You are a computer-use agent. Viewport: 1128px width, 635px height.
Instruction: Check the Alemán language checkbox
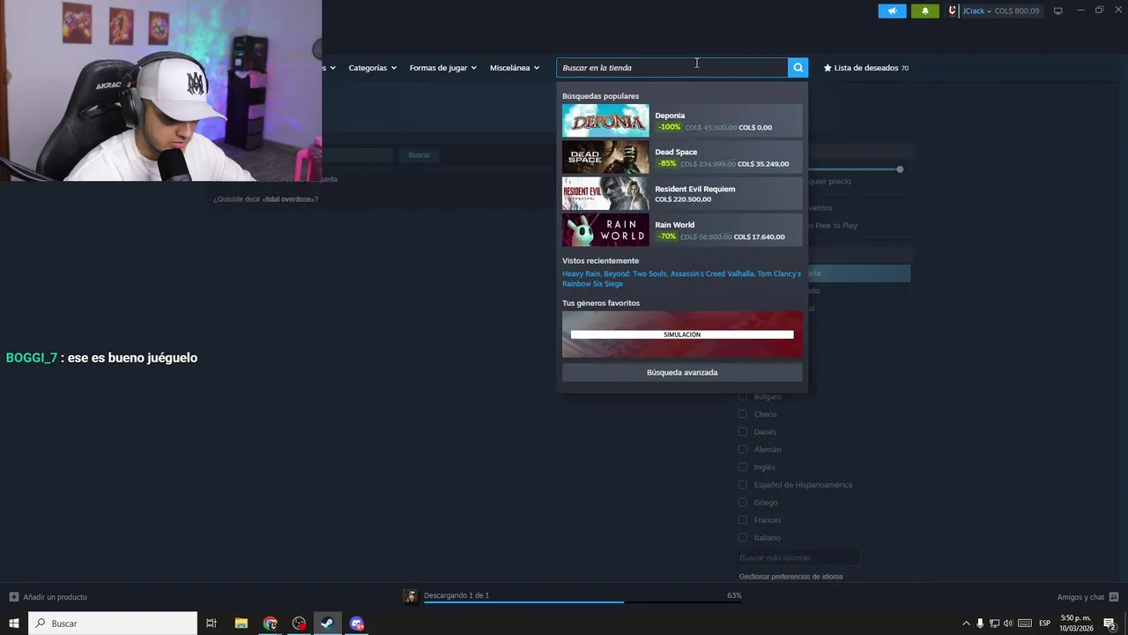point(742,450)
